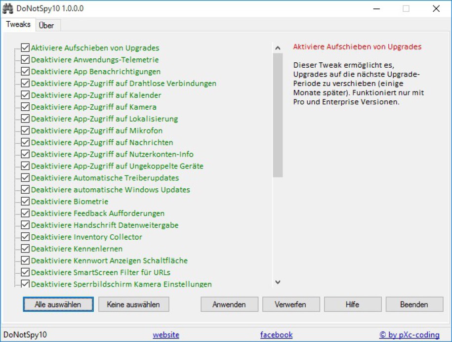
Task: Toggle Deaktiviere App-Zugriff auf Mikrofon checkbox
Action: 26,130
